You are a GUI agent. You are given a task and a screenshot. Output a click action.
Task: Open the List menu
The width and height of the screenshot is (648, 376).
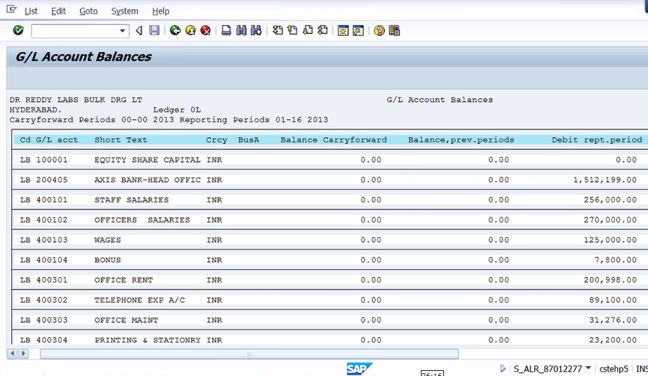click(31, 11)
